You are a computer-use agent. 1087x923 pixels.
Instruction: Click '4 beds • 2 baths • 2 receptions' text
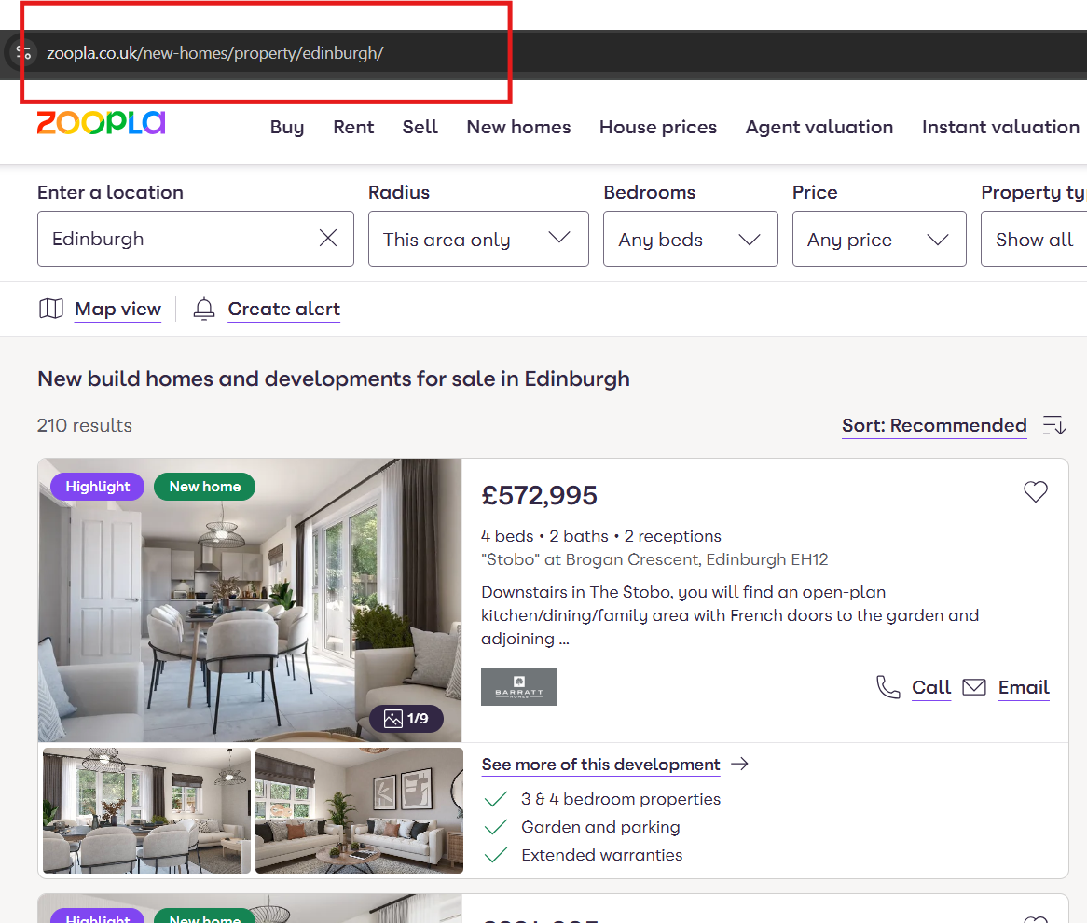[601, 536]
